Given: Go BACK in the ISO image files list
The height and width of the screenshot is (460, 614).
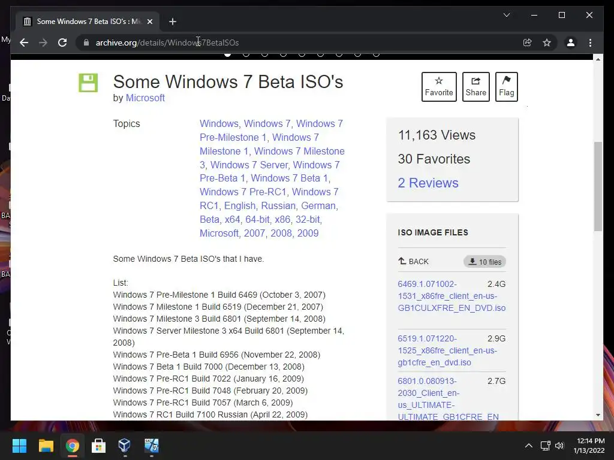Looking at the screenshot, I should click(414, 261).
